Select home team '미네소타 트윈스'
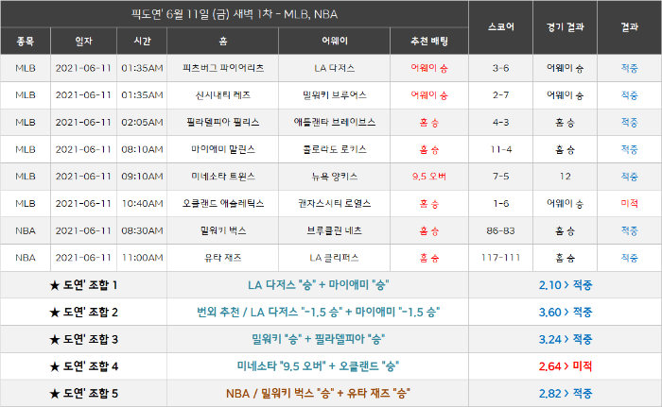The image size is (662, 407). point(223,177)
